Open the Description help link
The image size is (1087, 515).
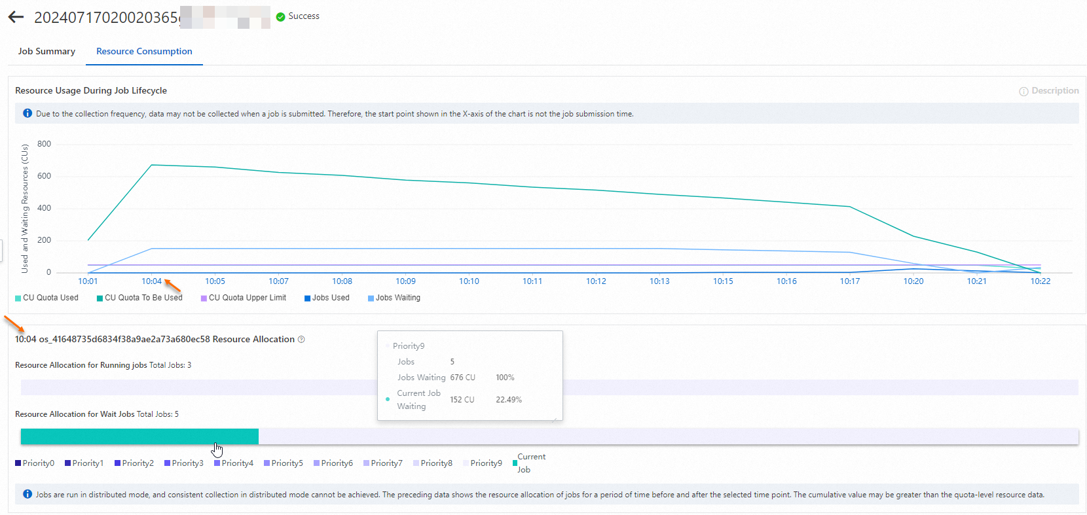point(1048,91)
